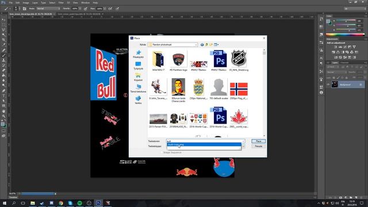Click the create new folder icon

click(x=211, y=45)
